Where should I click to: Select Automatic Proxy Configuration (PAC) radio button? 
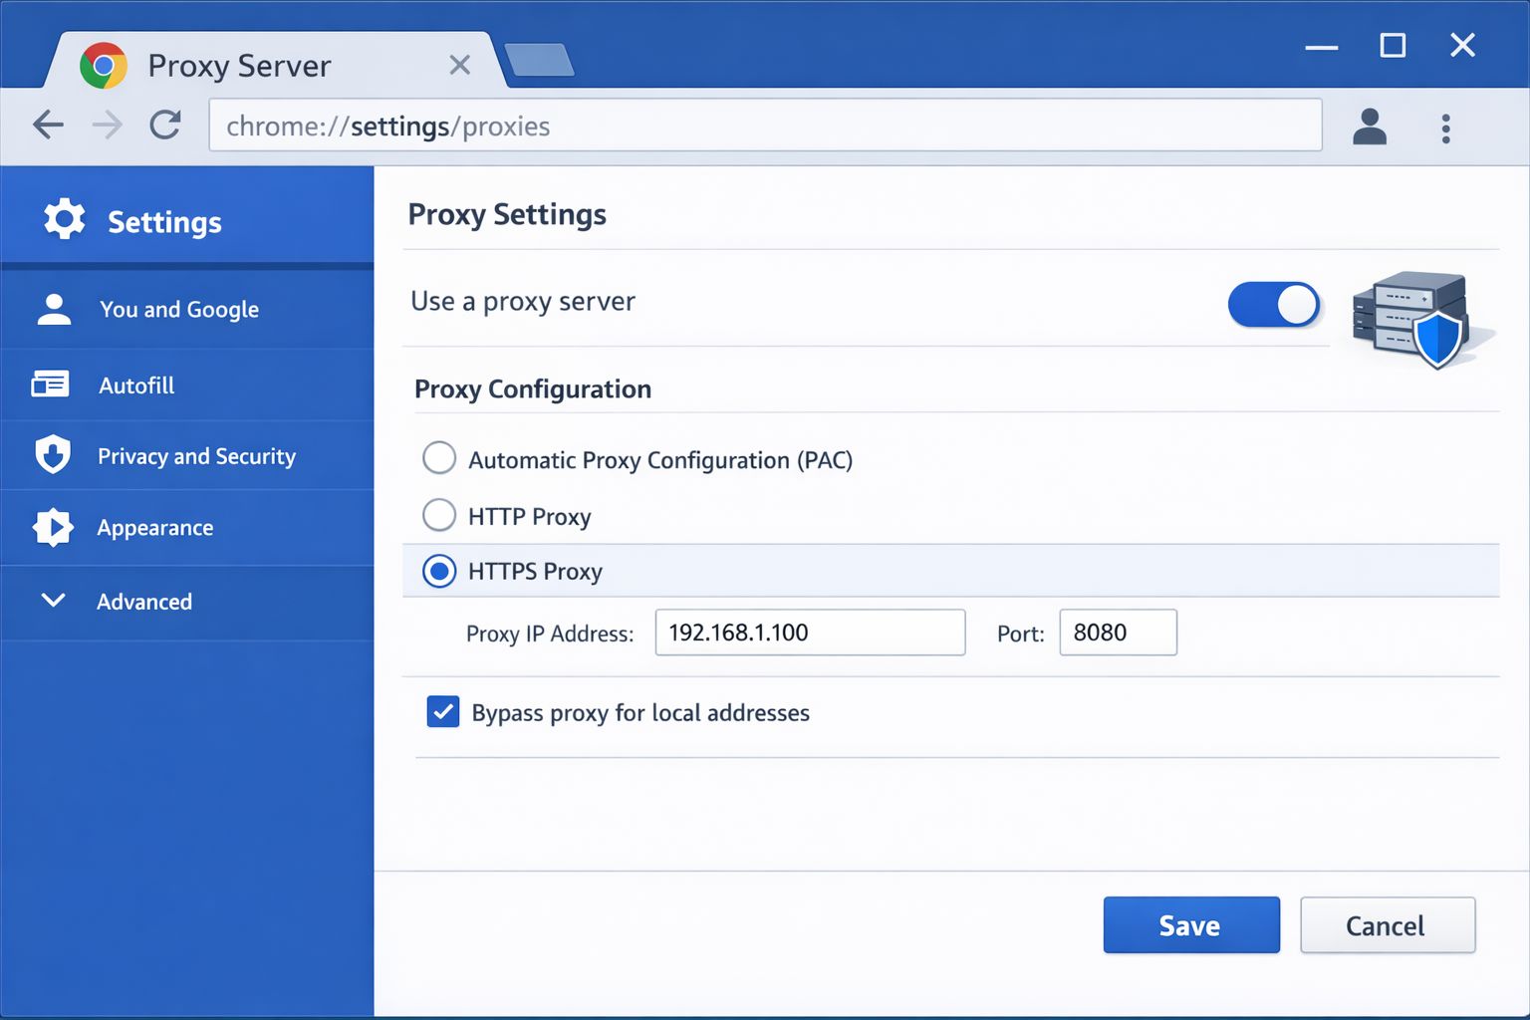coord(439,458)
